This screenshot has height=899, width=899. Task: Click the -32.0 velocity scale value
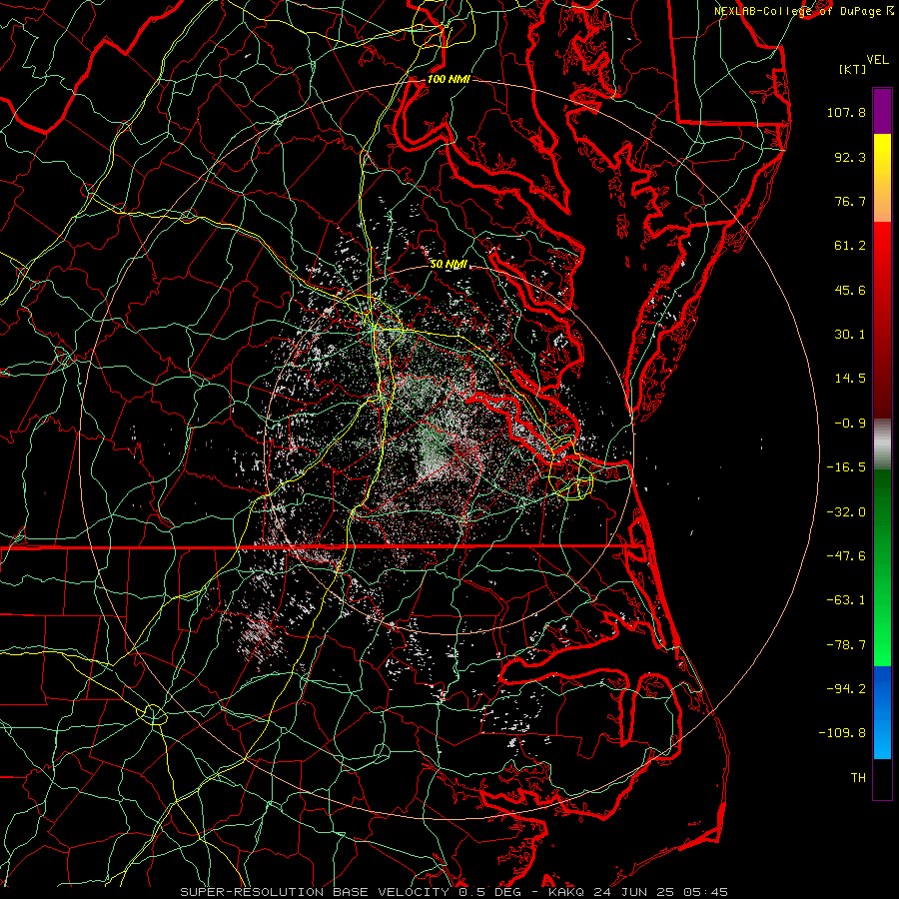(846, 512)
